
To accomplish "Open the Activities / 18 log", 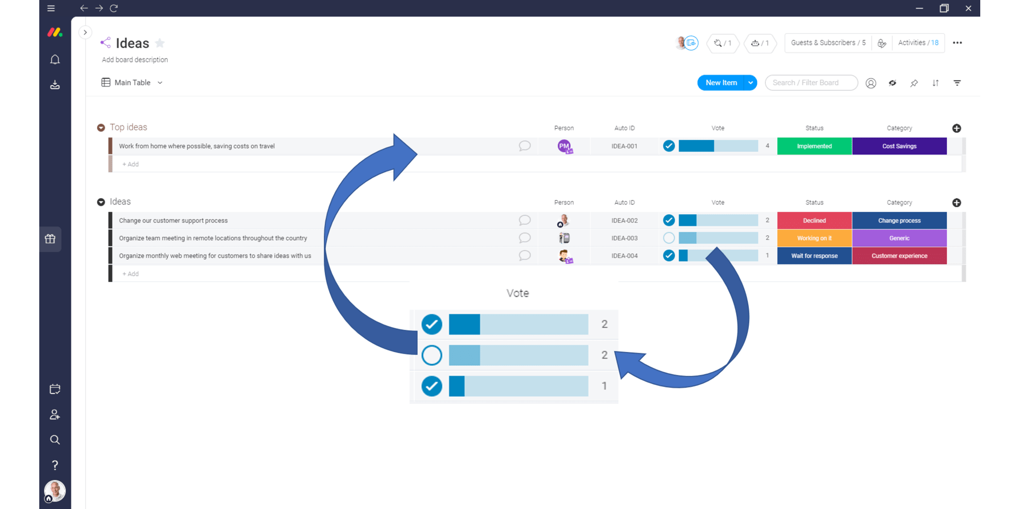I will pos(918,43).
